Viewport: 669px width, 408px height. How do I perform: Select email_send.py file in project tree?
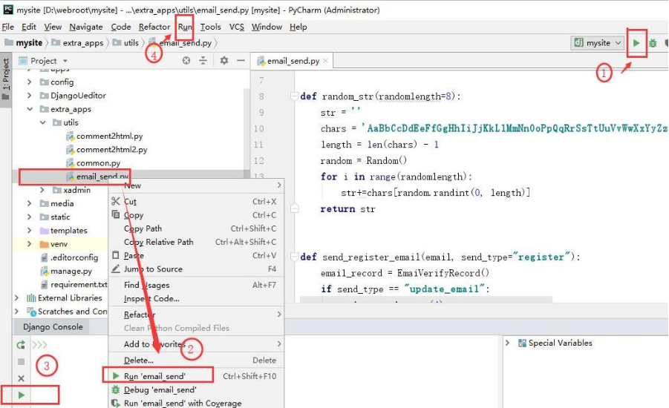coord(98,177)
